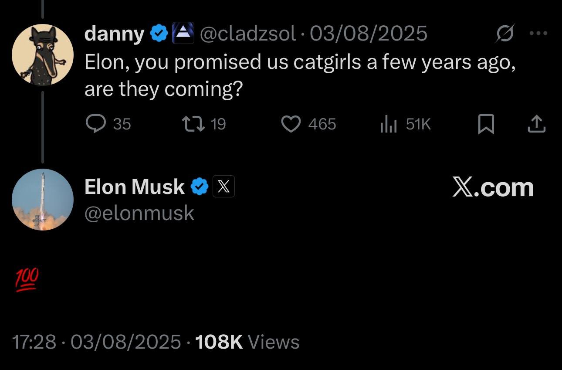This screenshot has height=370, width=562.
Task: Click the 03/08/2025 date on danny's tweet
Action: [368, 33]
